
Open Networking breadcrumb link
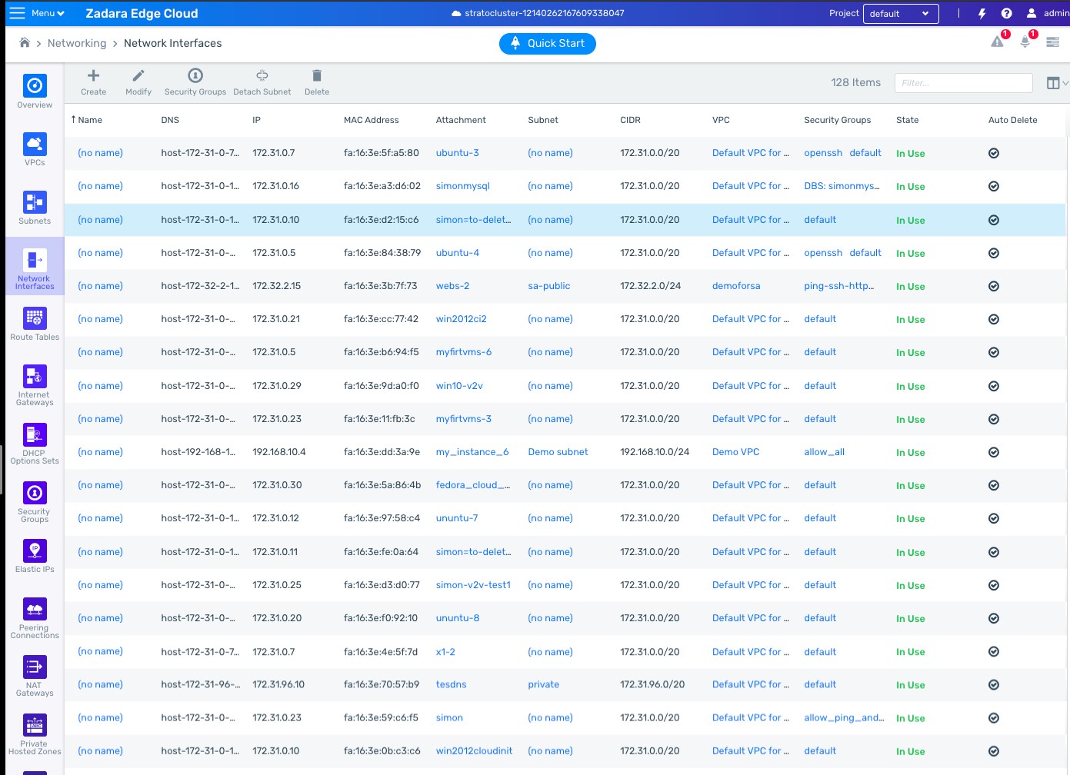click(77, 43)
